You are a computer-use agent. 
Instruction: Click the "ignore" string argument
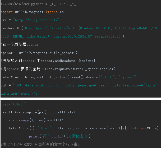(127, 77)
